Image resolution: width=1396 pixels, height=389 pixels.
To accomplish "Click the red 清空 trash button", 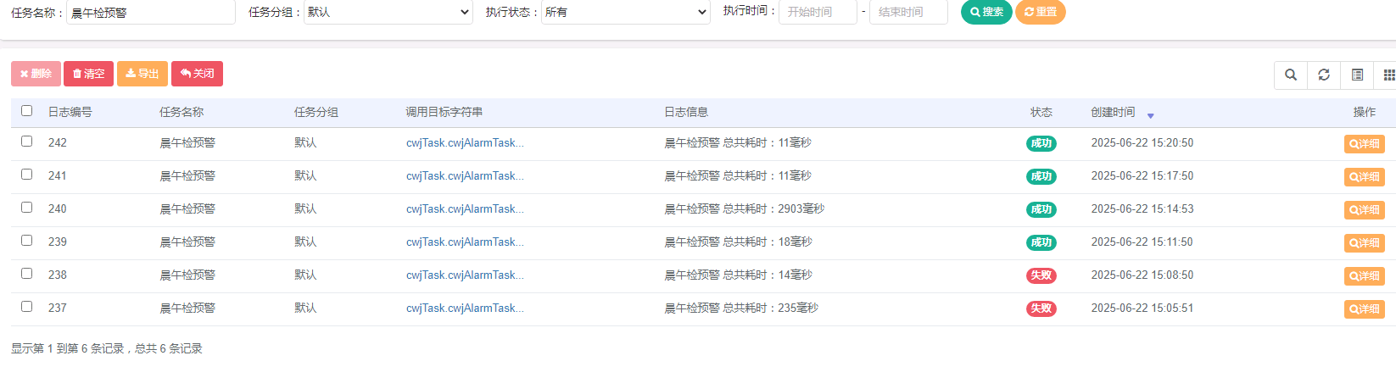I will 88,74.
